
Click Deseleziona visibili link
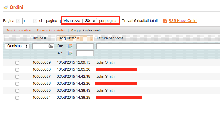click(51, 30)
